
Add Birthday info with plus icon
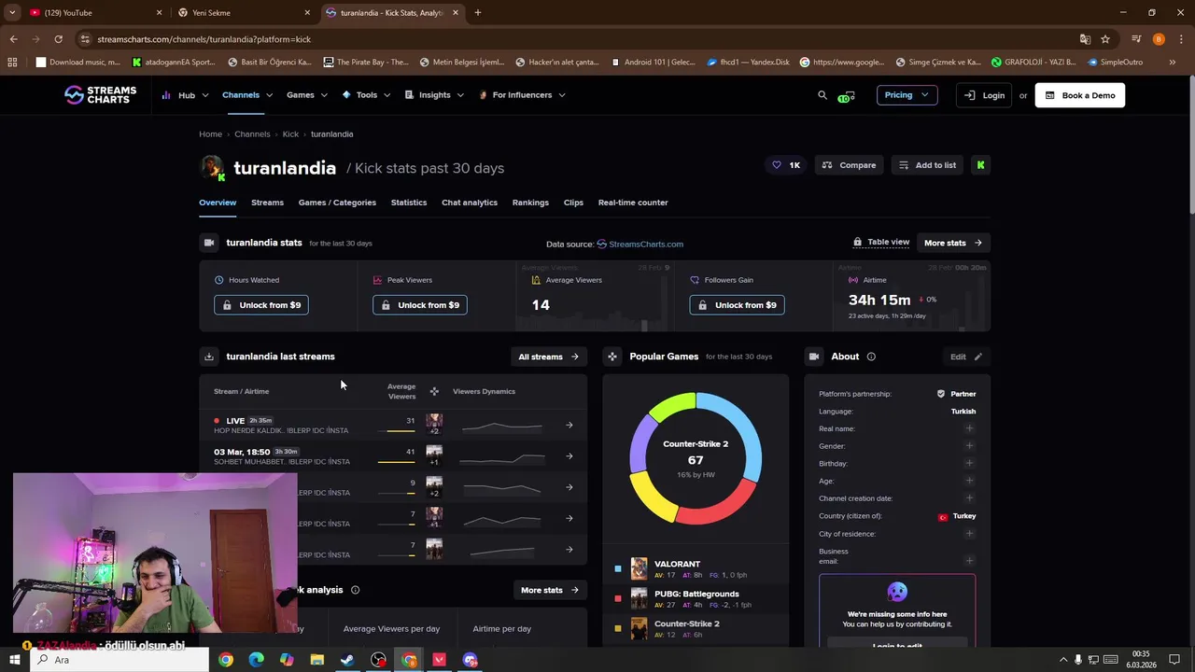click(969, 464)
